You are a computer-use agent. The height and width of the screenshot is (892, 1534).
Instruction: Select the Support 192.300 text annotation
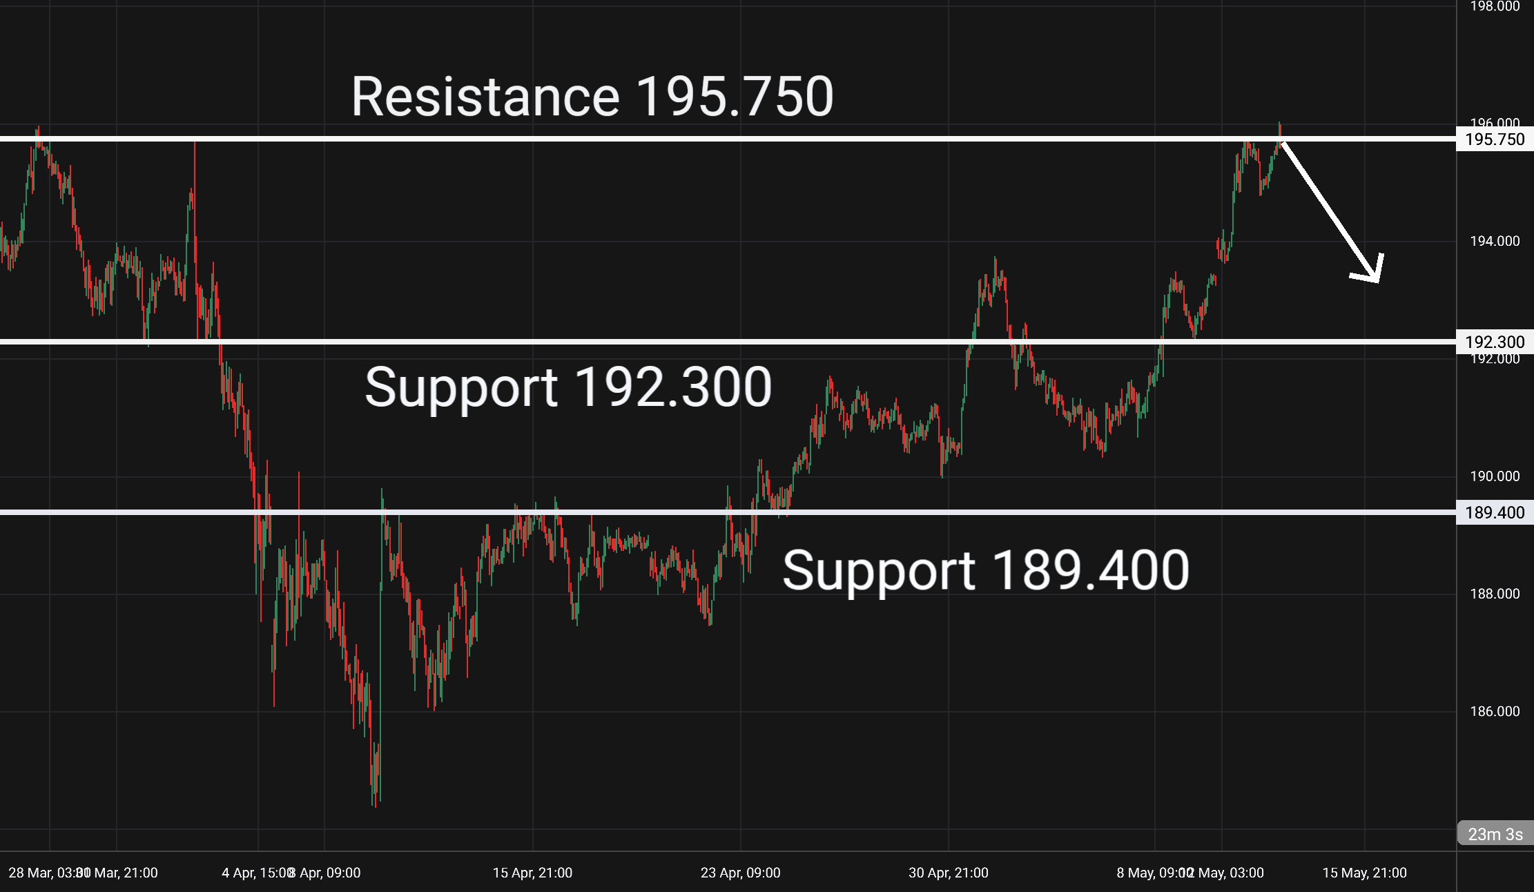(x=567, y=387)
